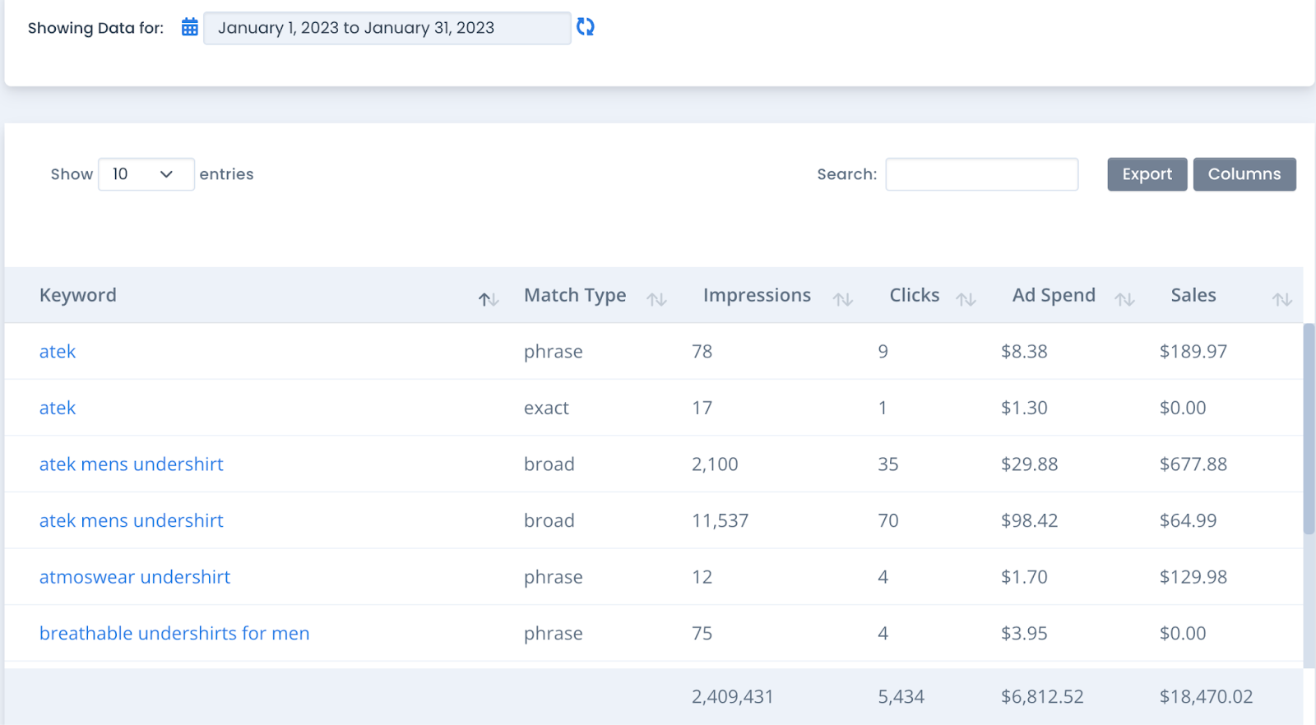Sort by Clicks arrows icon
The height and width of the screenshot is (725, 1316).
966,299
